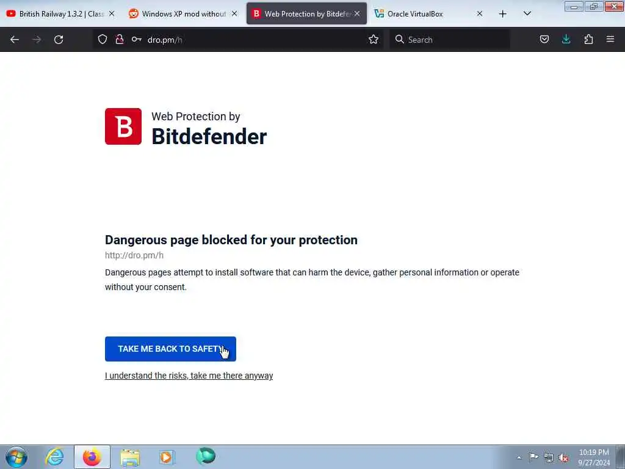Open a new tab with the plus button
This screenshot has height=469, width=625.
click(x=503, y=14)
